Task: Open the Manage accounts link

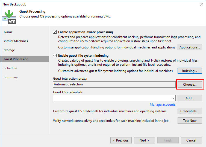Action: coord(163,105)
